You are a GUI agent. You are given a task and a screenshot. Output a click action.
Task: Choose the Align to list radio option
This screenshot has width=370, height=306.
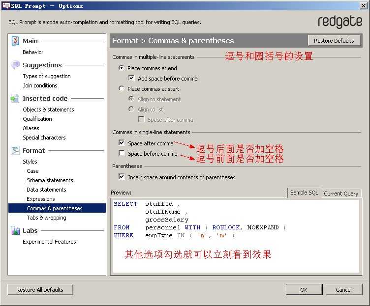131,109
